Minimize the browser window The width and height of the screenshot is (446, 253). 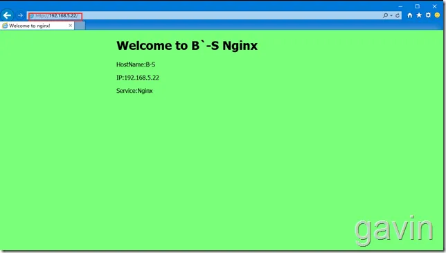pos(400,6)
